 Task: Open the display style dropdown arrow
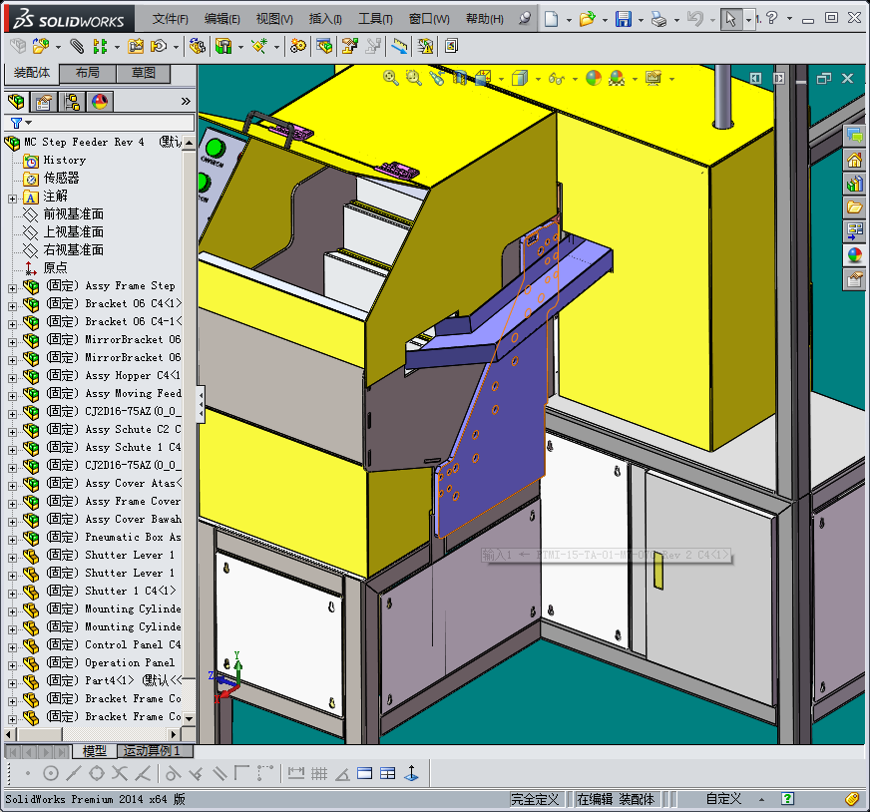pyautogui.click(x=538, y=79)
